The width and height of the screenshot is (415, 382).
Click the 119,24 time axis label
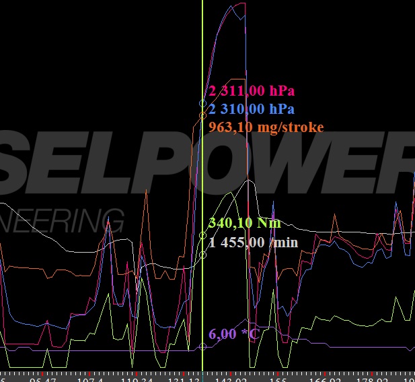(x=137, y=379)
